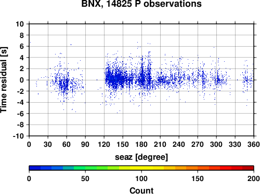Click the Count colorbar label
260x194 pixels.
coord(141,190)
